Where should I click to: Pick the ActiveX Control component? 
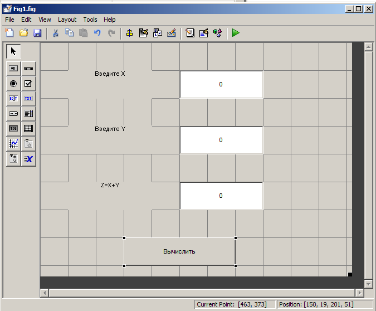click(x=28, y=159)
